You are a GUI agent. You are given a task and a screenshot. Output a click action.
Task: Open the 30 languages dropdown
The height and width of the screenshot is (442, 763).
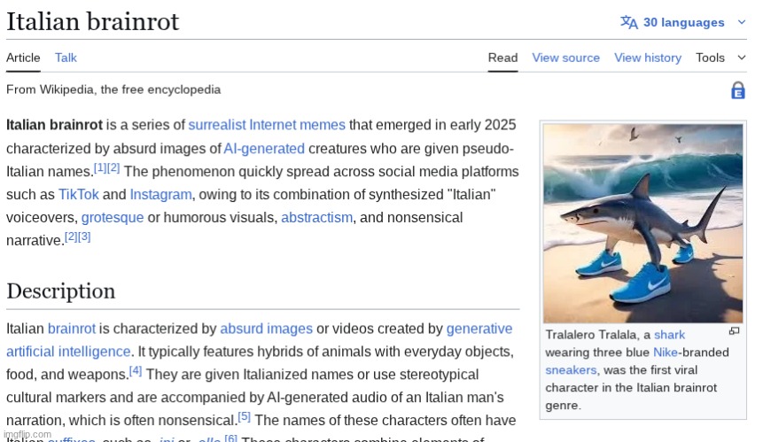[x=683, y=22]
